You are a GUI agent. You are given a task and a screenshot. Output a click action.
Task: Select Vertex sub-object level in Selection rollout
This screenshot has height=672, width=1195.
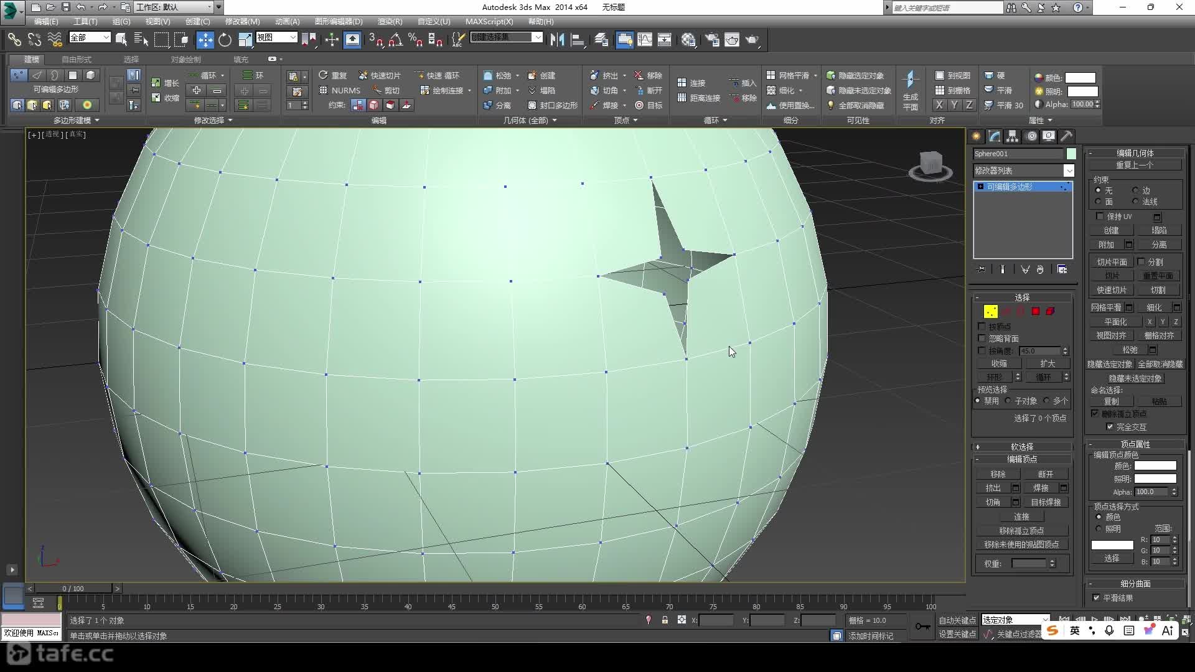[990, 311]
